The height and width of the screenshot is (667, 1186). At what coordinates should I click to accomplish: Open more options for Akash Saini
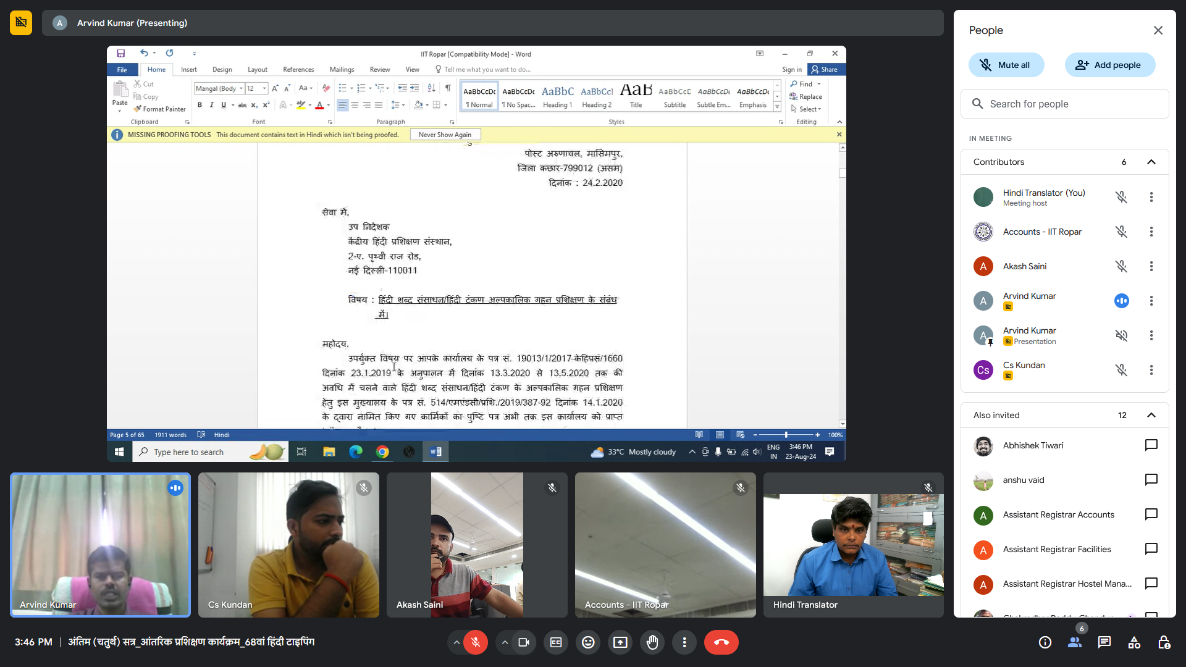point(1151,266)
